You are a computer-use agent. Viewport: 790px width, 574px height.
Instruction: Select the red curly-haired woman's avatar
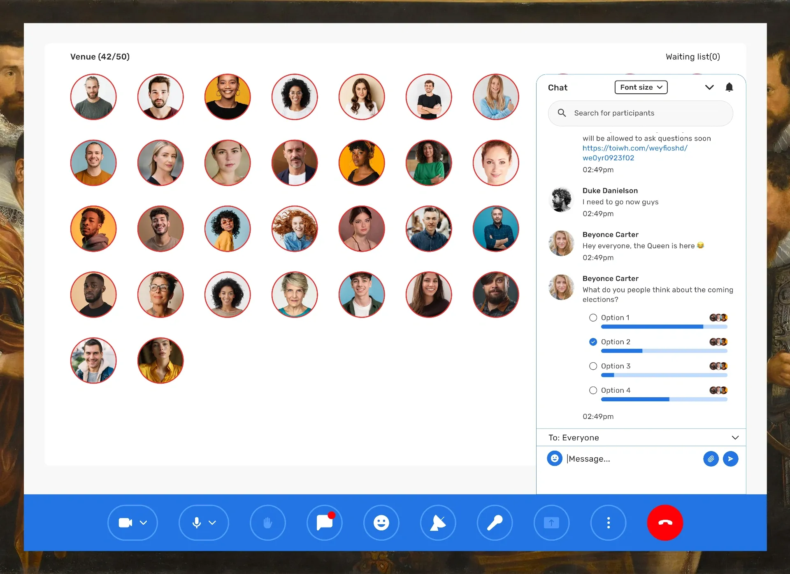tap(295, 229)
